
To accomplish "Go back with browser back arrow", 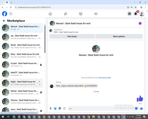I will (3, 7).
